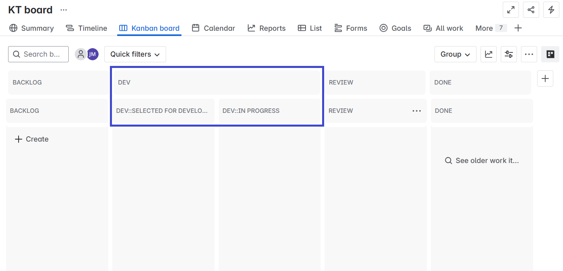The height and width of the screenshot is (271, 563).
Task: Add a new column with plus icon
Action: [545, 78]
